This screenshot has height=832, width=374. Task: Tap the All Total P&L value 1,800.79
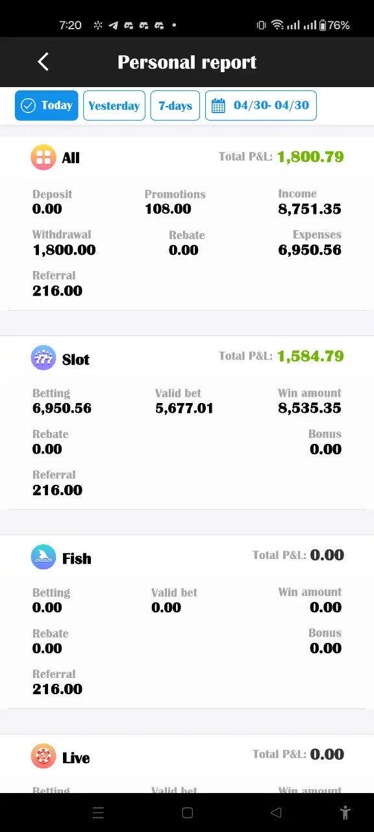tap(310, 157)
